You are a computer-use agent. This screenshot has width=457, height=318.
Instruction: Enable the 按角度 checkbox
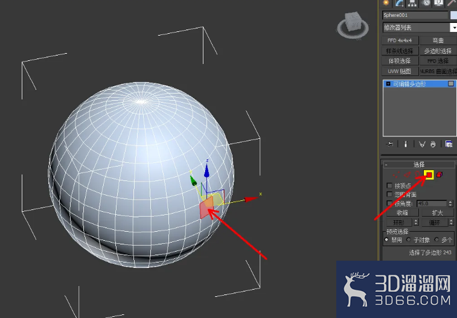pos(389,203)
